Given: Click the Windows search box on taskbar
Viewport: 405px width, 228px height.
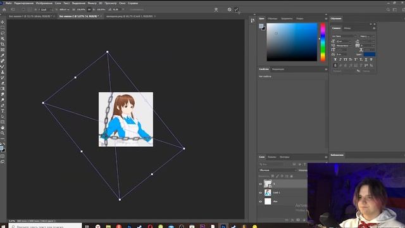Looking at the screenshot, I should click(45, 225).
